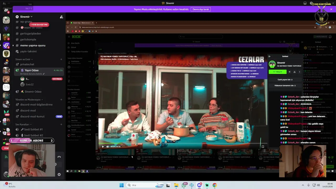336x189 pixels.
Task: Open Google Chrome from the taskbar
Action: point(215,185)
